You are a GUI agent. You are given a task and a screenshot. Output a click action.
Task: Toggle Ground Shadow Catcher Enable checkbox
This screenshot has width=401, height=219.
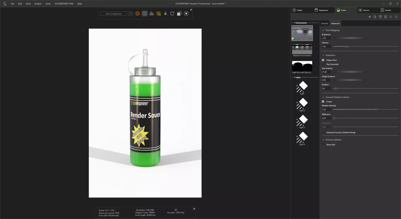pyautogui.click(x=323, y=102)
